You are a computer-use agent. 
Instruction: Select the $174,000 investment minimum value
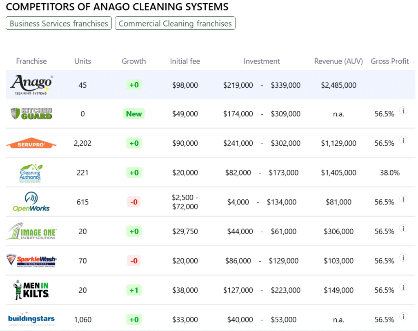click(x=238, y=114)
